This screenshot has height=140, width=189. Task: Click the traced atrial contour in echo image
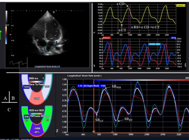tap(51, 46)
